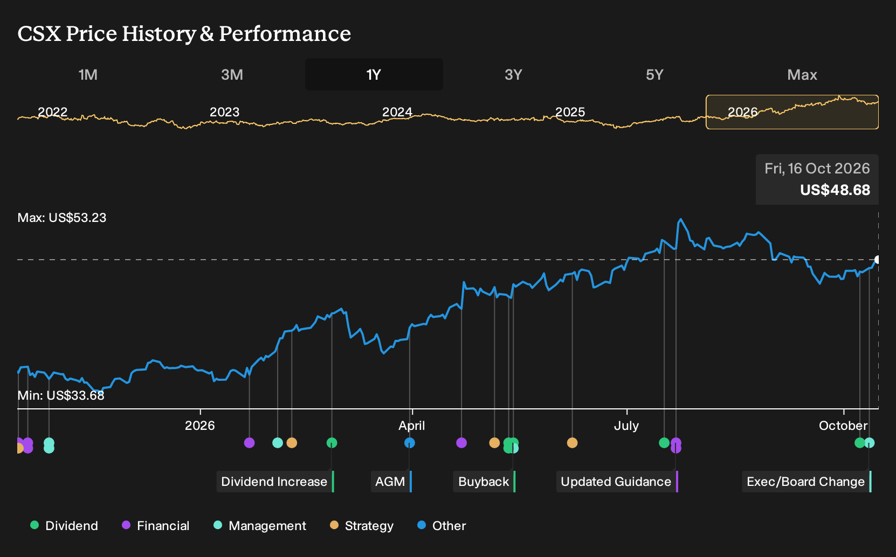The width and height of the screenshot is (896, 557).
Task: Switch to the 3Y time range
Action: coord(513,74)
